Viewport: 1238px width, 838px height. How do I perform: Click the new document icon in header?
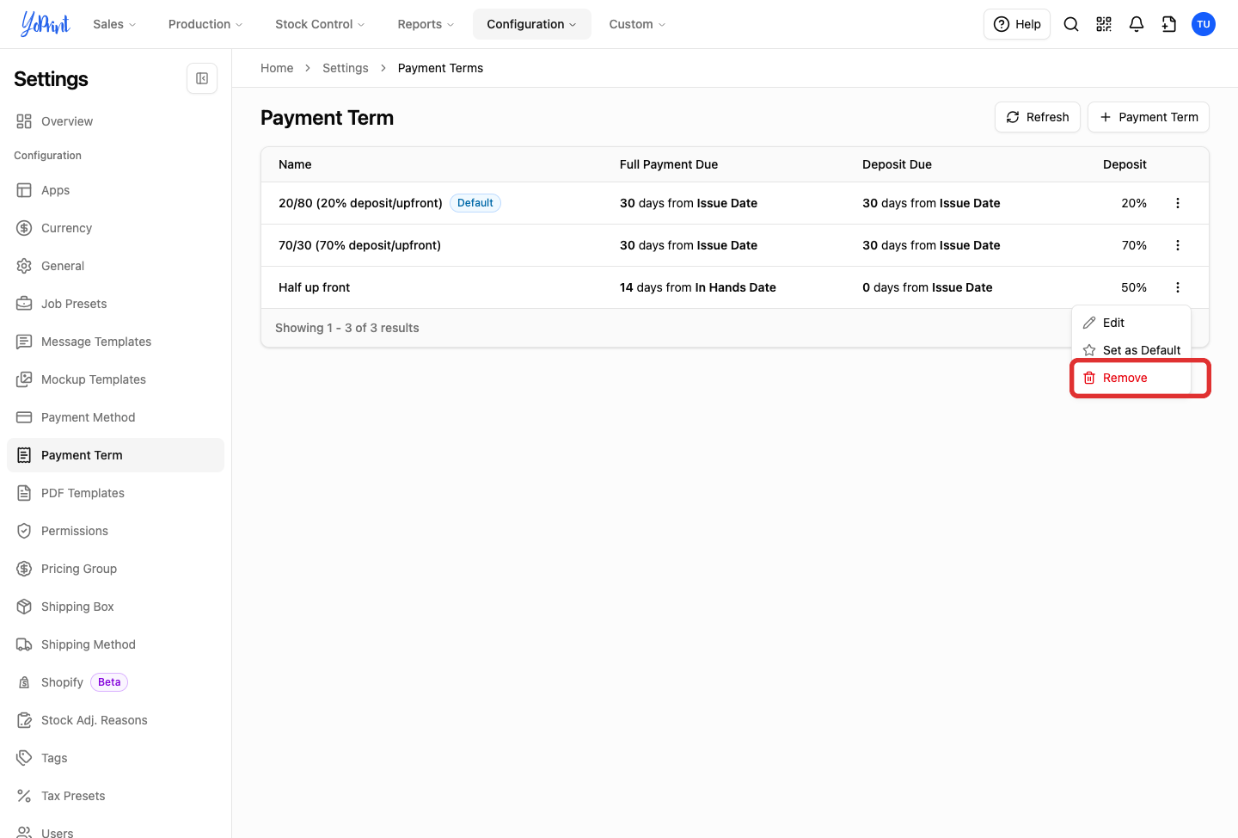(x=1169, y=24)
